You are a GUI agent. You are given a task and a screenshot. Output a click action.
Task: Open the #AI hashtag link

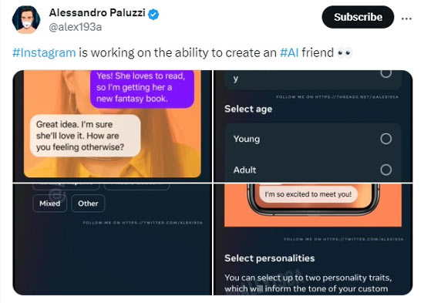(289, 52)
